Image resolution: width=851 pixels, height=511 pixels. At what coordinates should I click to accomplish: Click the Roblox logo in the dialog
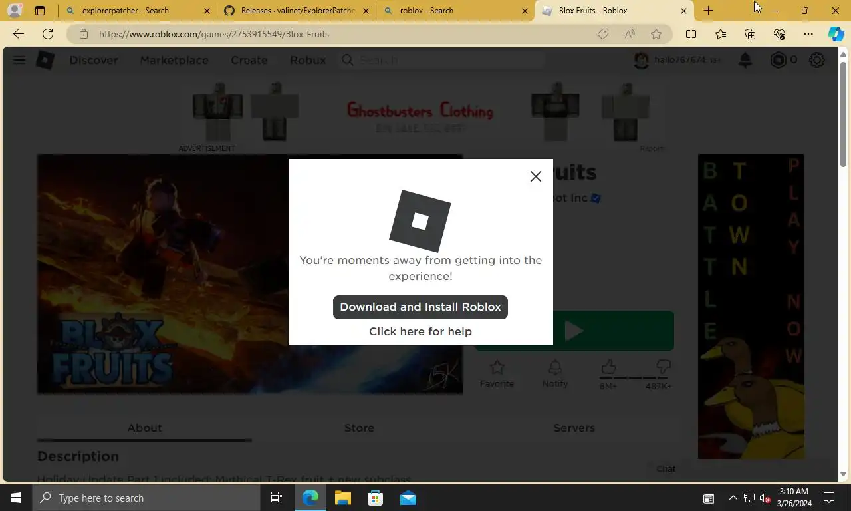420,221
